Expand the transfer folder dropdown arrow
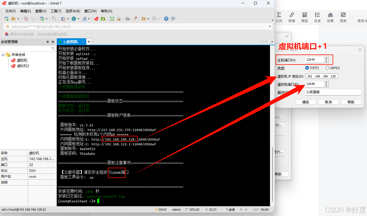Image resolution: width=367 pixels, height=216 pixels. (x=148, y=19)
